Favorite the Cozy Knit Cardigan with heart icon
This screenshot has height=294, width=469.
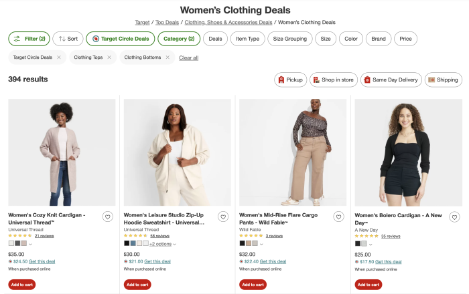tap(108, 216)
